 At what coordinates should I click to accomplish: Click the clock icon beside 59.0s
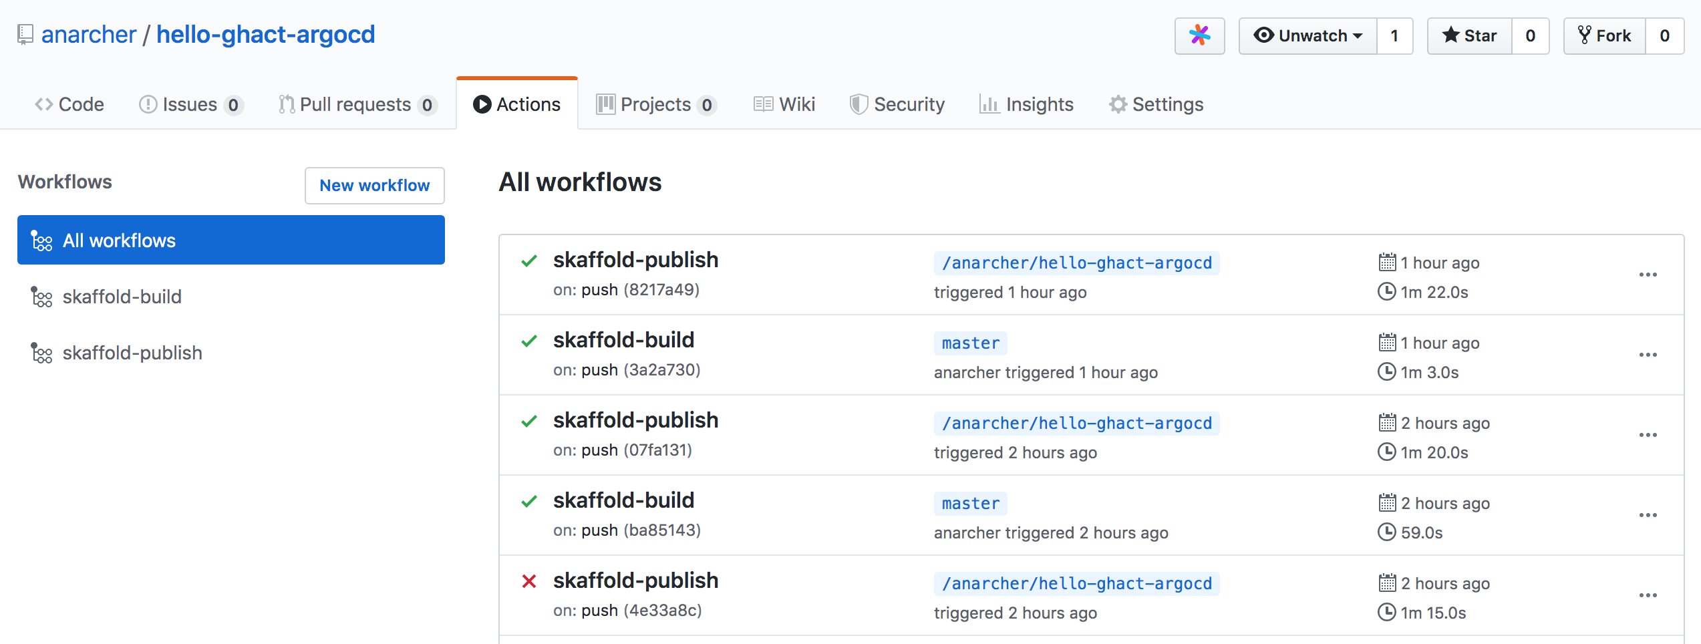tap(1387, 532)
